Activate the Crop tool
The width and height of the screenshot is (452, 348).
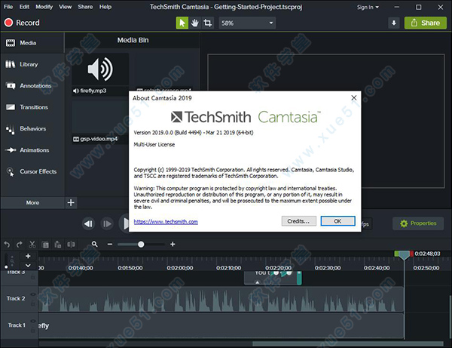(x=208, y=23)
